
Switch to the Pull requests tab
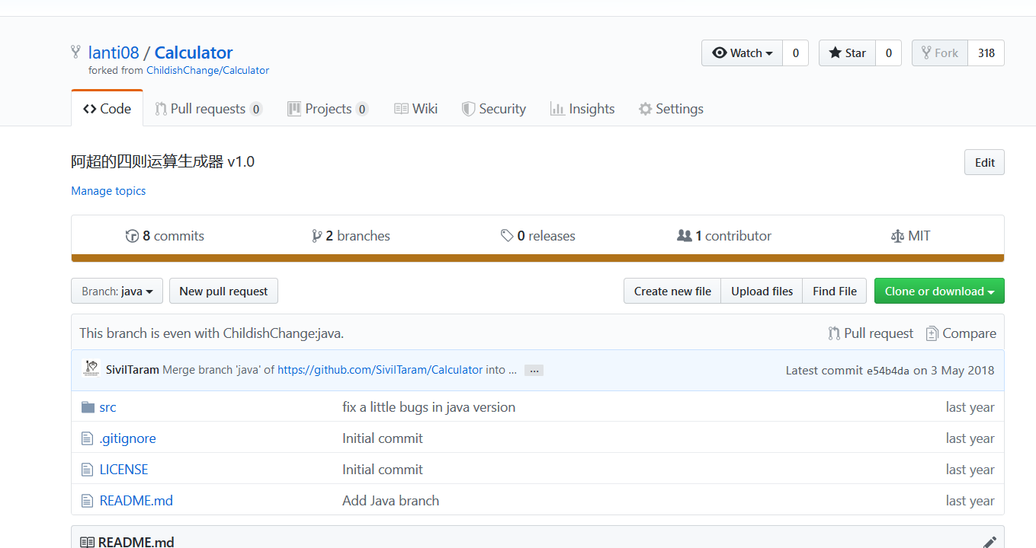click(208, 109)
